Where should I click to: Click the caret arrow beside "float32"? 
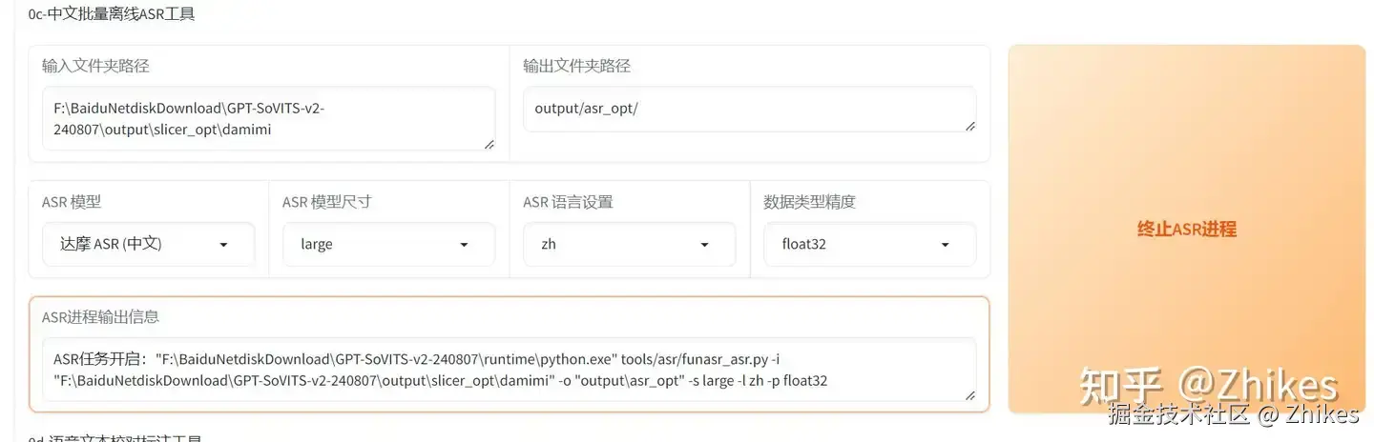(945, 245)
